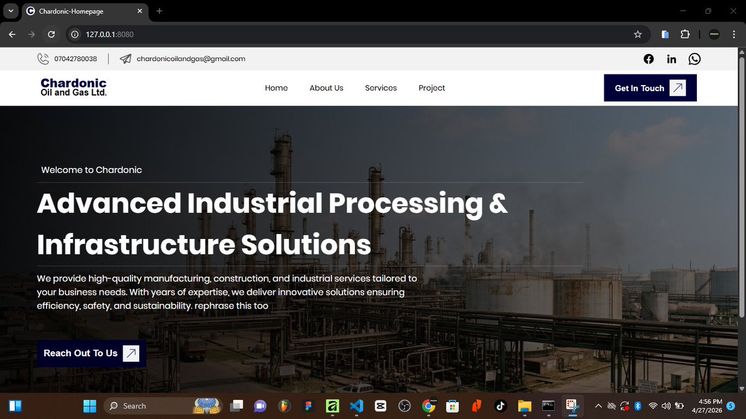Open CapCut from taskbar
Viewport: 746px width, 419px height.
pyautogui.click(x=380, y=406)
